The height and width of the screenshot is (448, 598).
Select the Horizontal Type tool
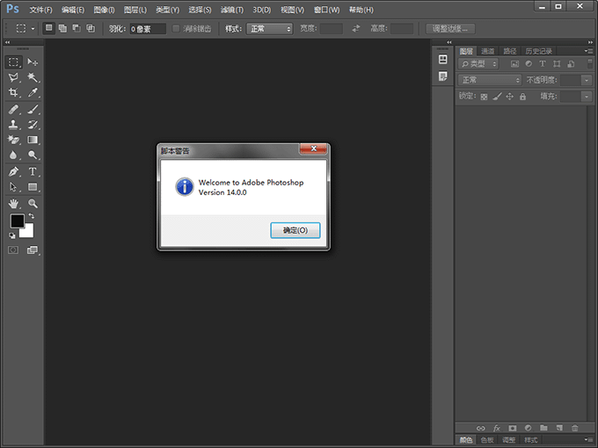(33, 172)
